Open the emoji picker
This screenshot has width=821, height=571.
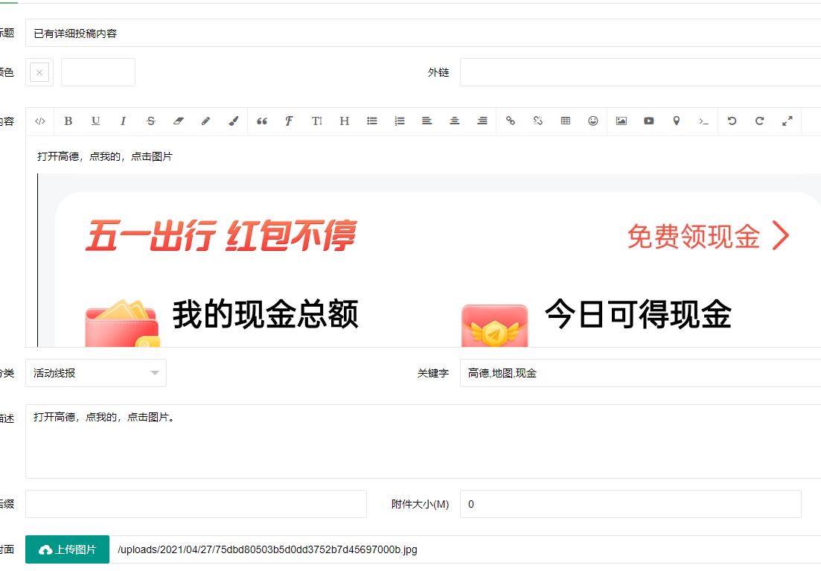coord(592,121)
